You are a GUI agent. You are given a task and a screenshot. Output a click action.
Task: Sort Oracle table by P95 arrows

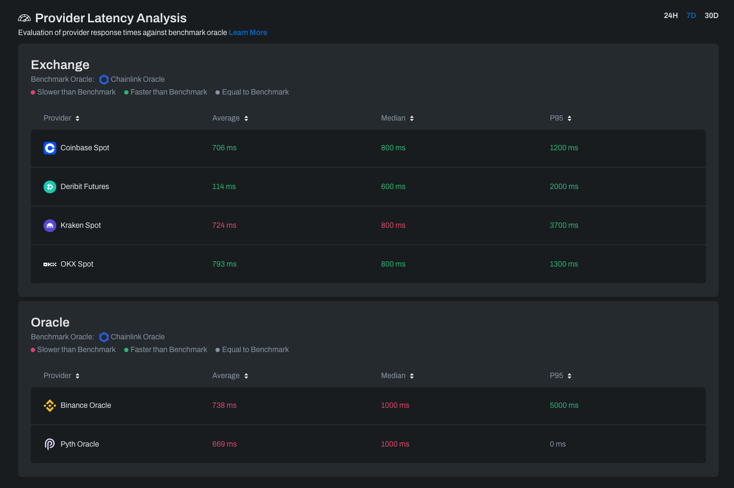coord(569,376)
